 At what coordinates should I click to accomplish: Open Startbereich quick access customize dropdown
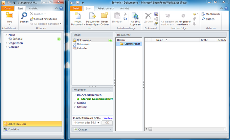click(14, 3)
